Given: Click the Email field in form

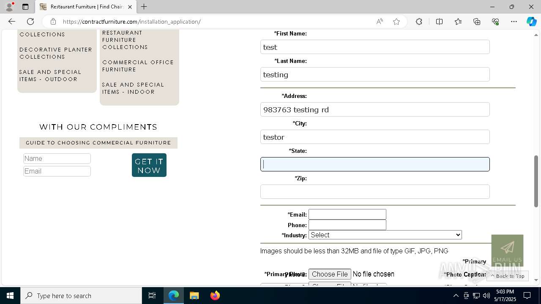Looking at the screenshot, I should [347, 214].
